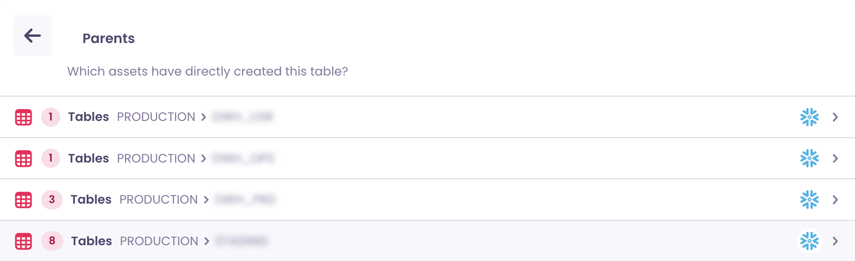855x261 pixels.
Task: Click the Snowflake icon in the 8 Tables row
Action: click(809, 241)
